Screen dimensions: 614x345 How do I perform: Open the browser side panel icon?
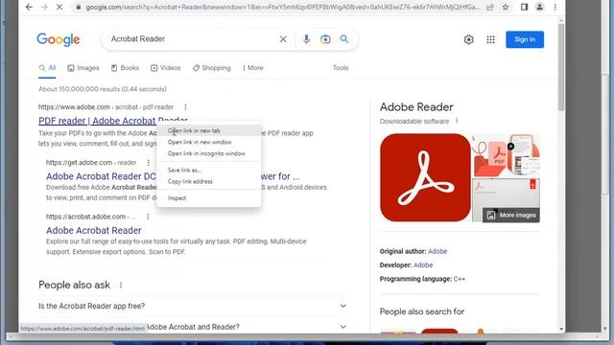(525, 7)
